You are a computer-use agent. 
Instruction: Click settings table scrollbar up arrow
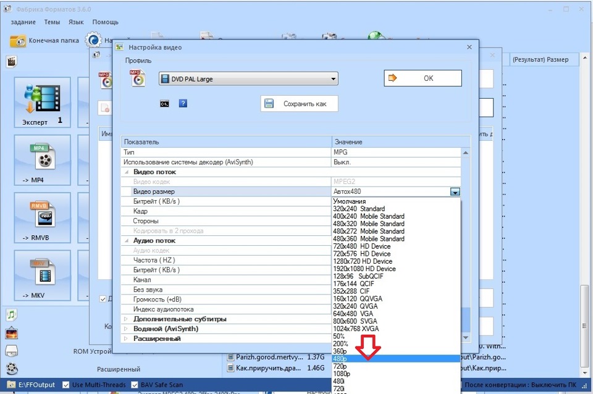[466, 153]
